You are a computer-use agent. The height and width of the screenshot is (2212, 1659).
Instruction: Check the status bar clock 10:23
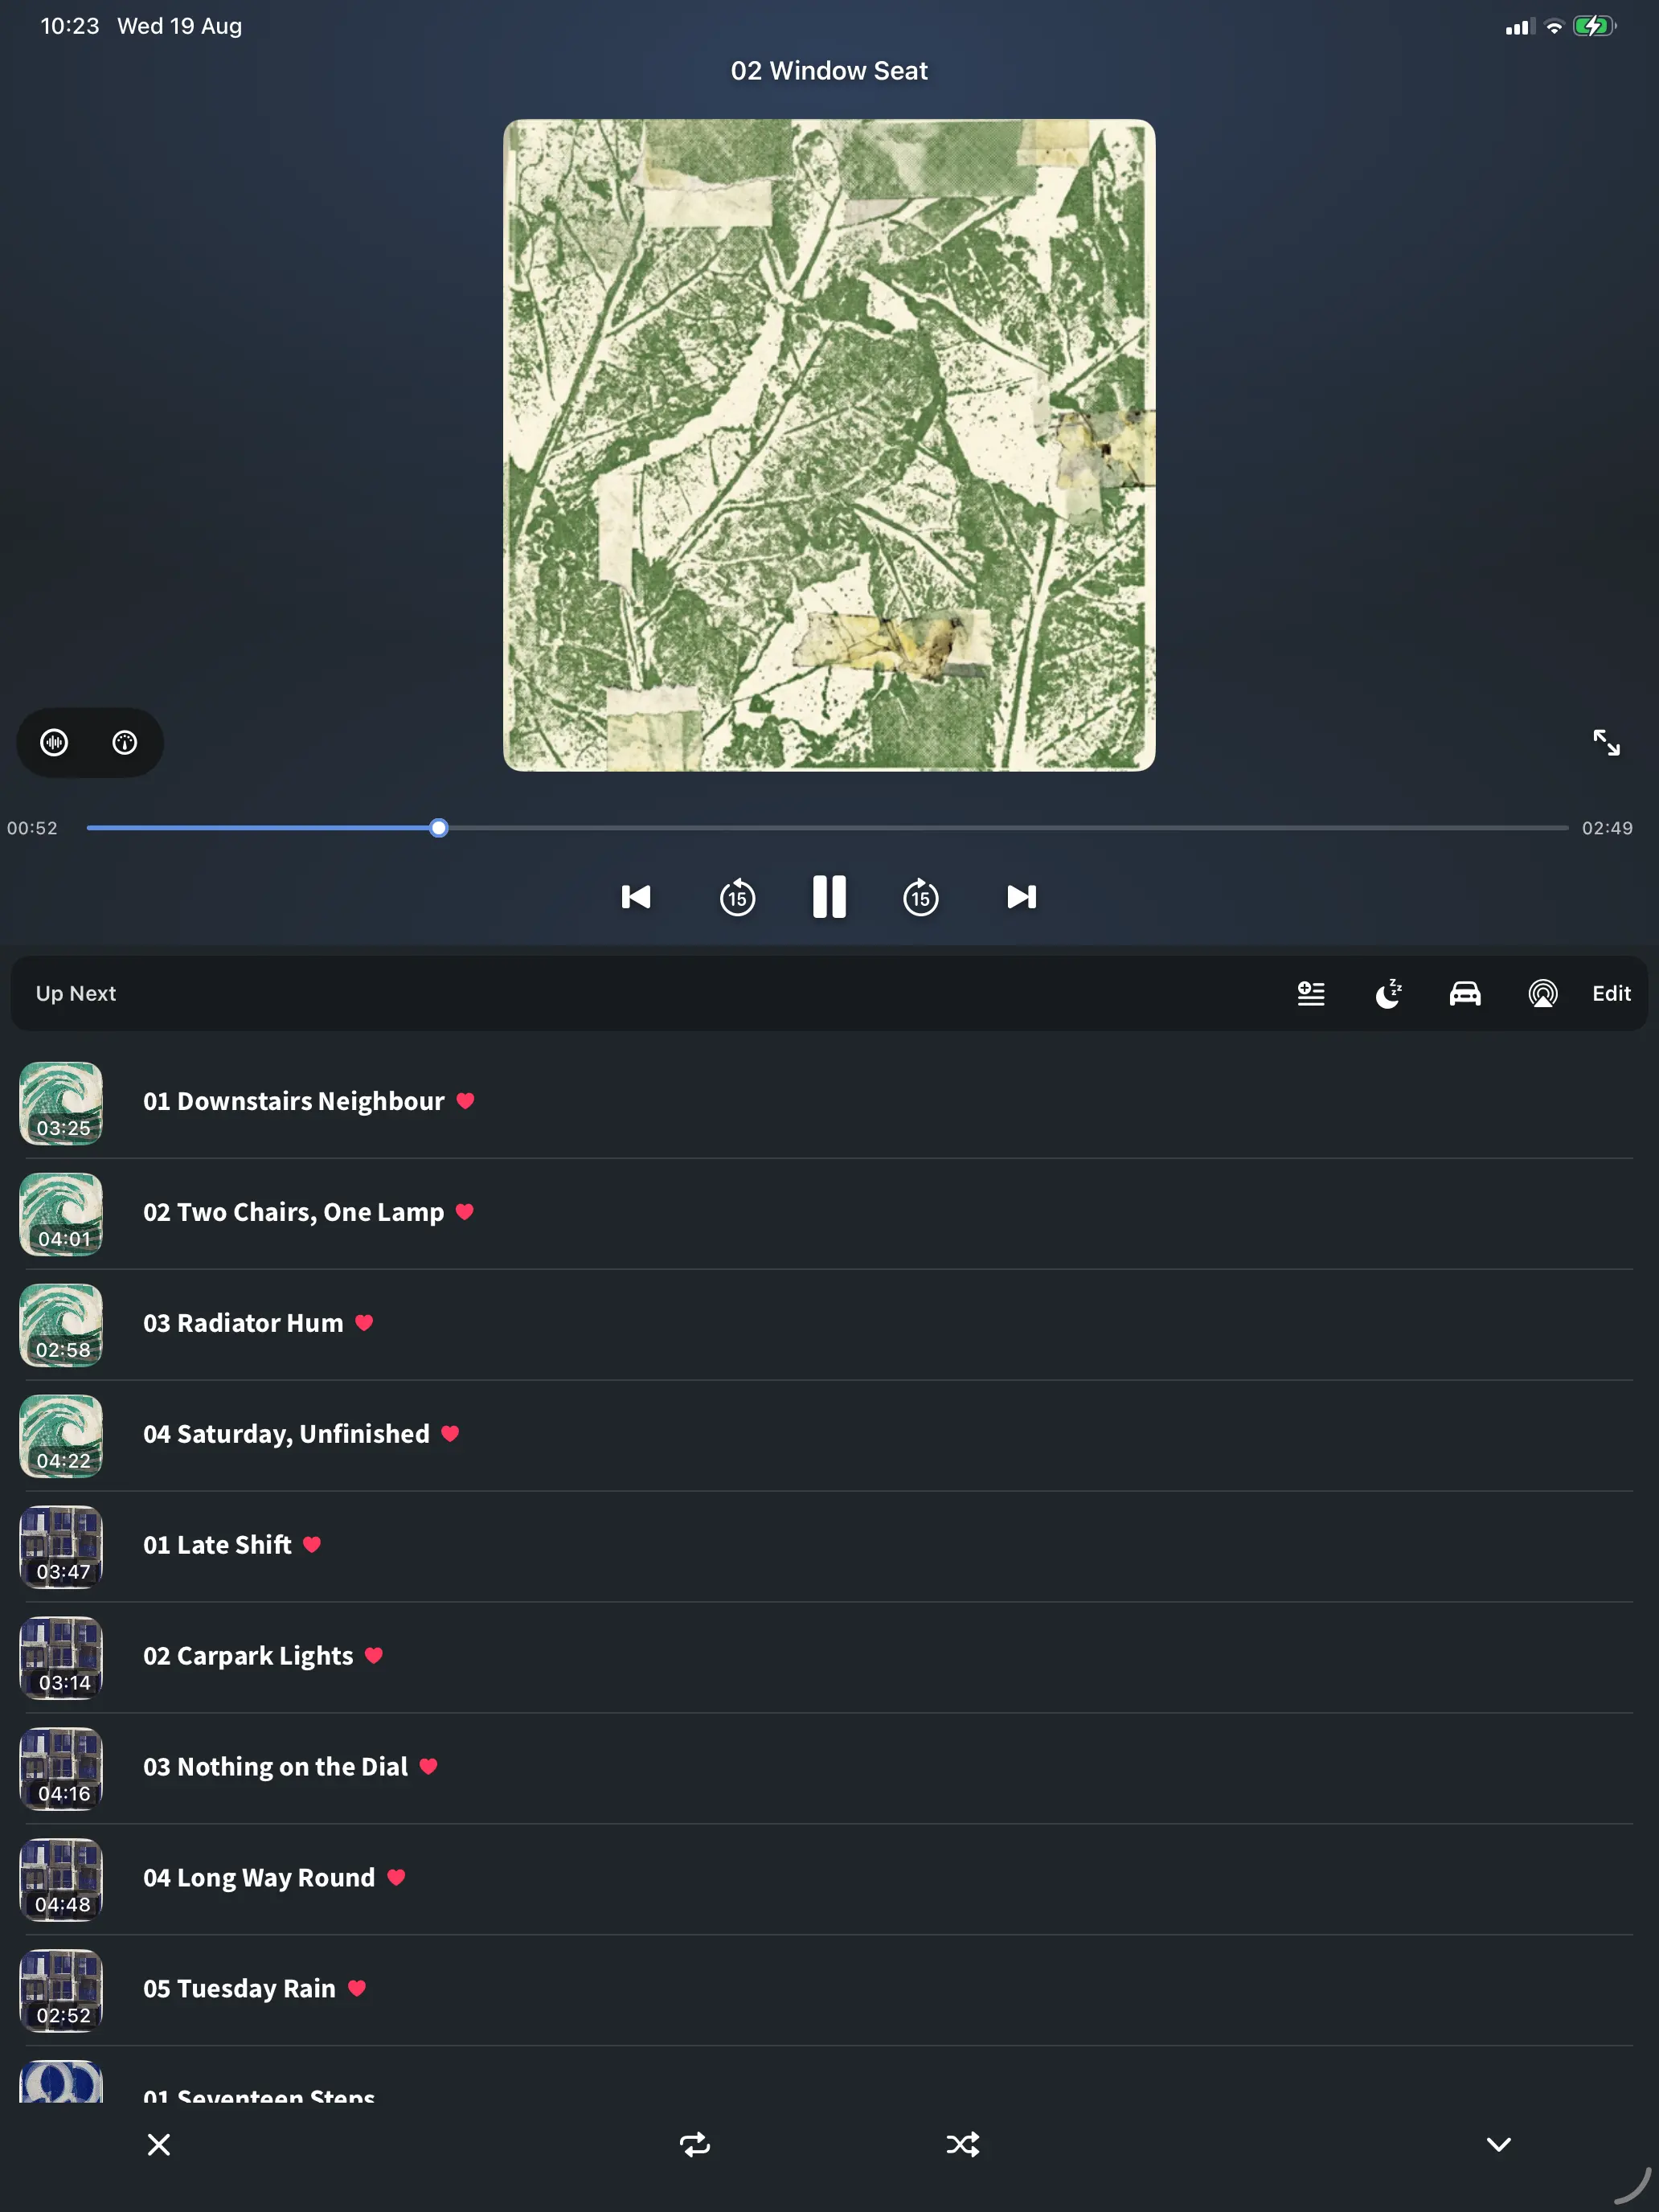70,26
